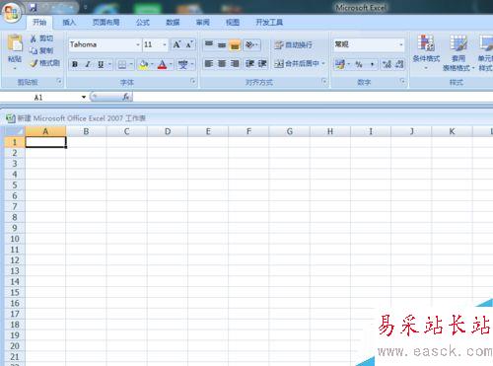Click the Paste clipboard icon
The width and height of the screenshot is (493, 366).
pos(15,42)
